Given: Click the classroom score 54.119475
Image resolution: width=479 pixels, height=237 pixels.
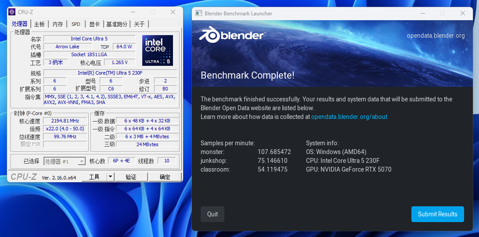Looking at the screenshot, I should pos(273,169).
